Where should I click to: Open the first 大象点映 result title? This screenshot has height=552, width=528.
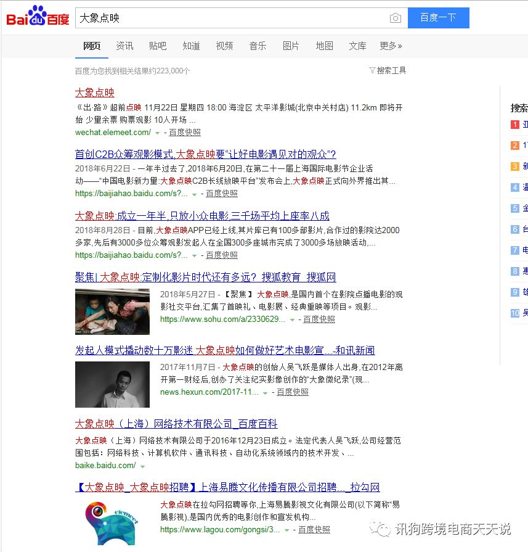click(x=95, y=93)
